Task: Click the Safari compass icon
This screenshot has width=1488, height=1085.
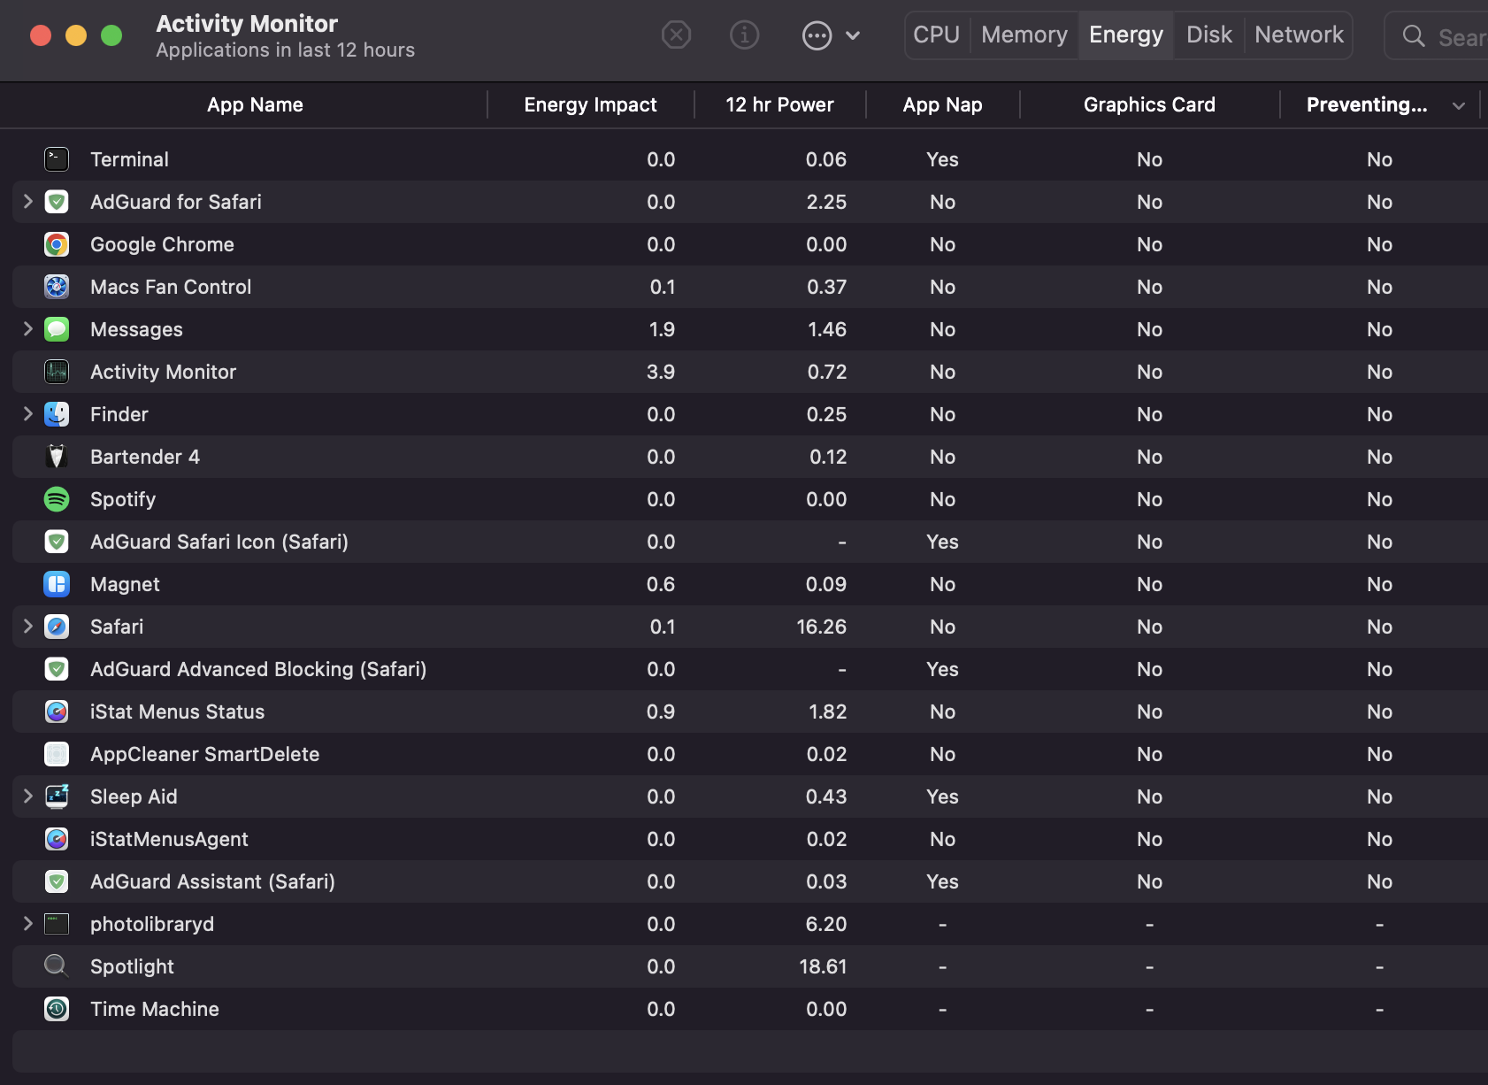Action: (57, 627)
